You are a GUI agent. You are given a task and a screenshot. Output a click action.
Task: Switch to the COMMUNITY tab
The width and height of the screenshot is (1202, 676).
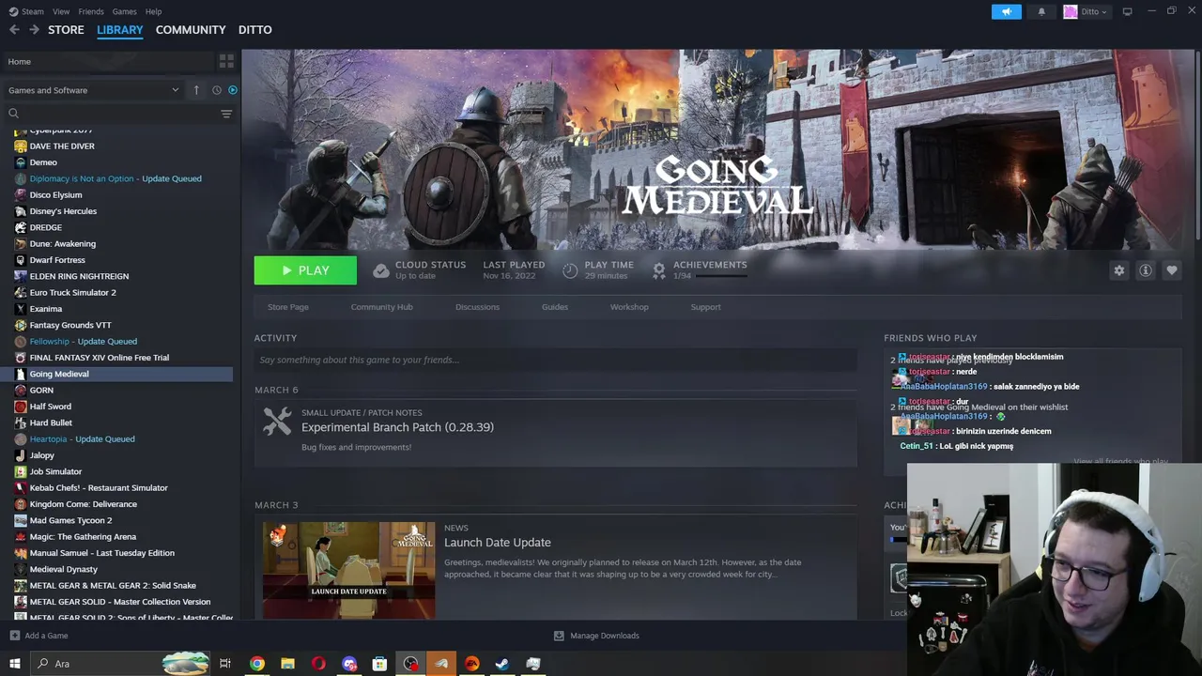191,30
